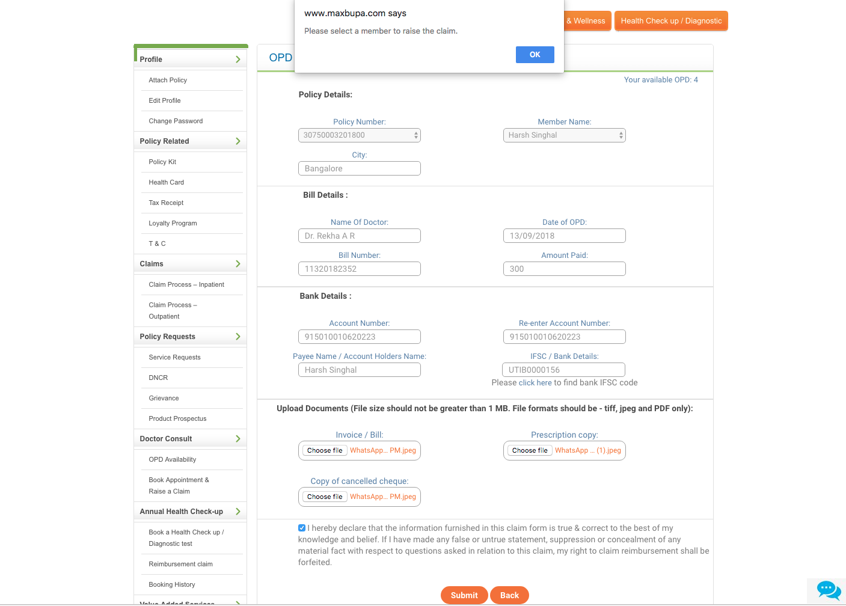Select the Policy Requests section header
Image resolution: width=846 pixels, height=606 pixels.
(190, 337)
